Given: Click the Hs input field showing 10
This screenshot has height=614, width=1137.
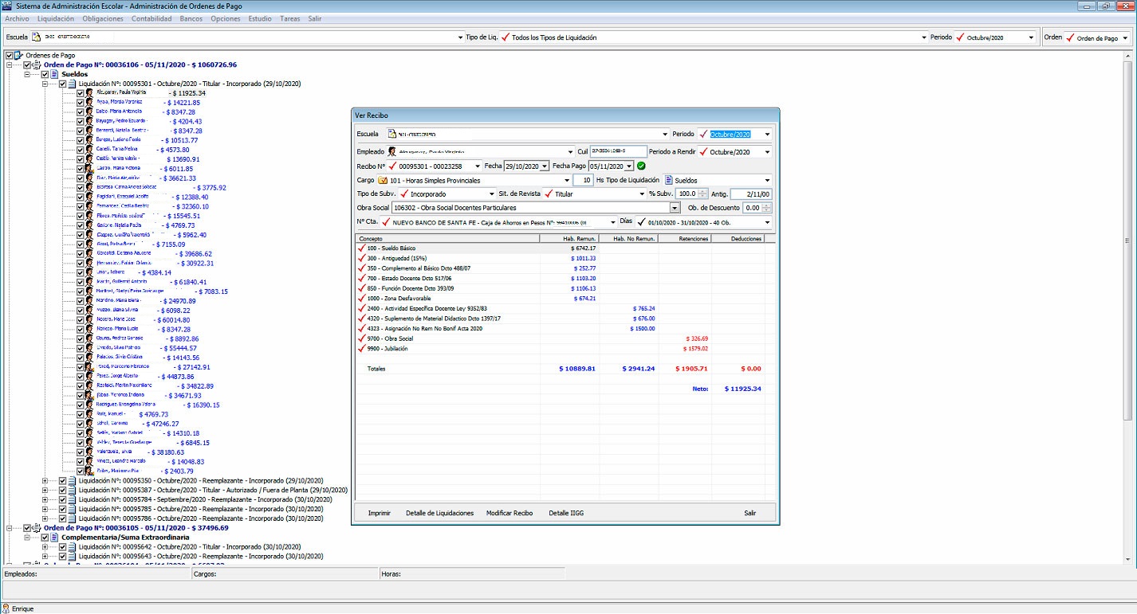Looking at the screenshot, I should tap(584, 181).
